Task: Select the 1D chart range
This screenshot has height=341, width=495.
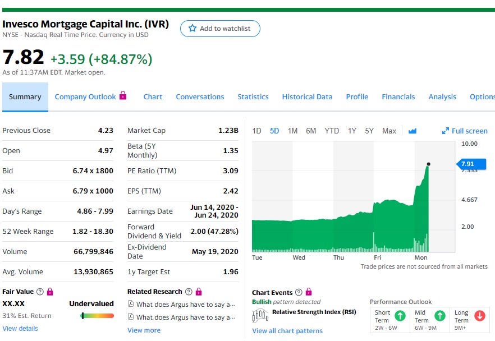Action: pos(256,131)
